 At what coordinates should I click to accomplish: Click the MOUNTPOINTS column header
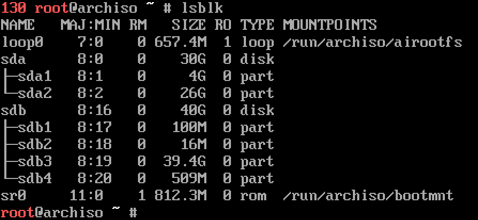point(329,25)
